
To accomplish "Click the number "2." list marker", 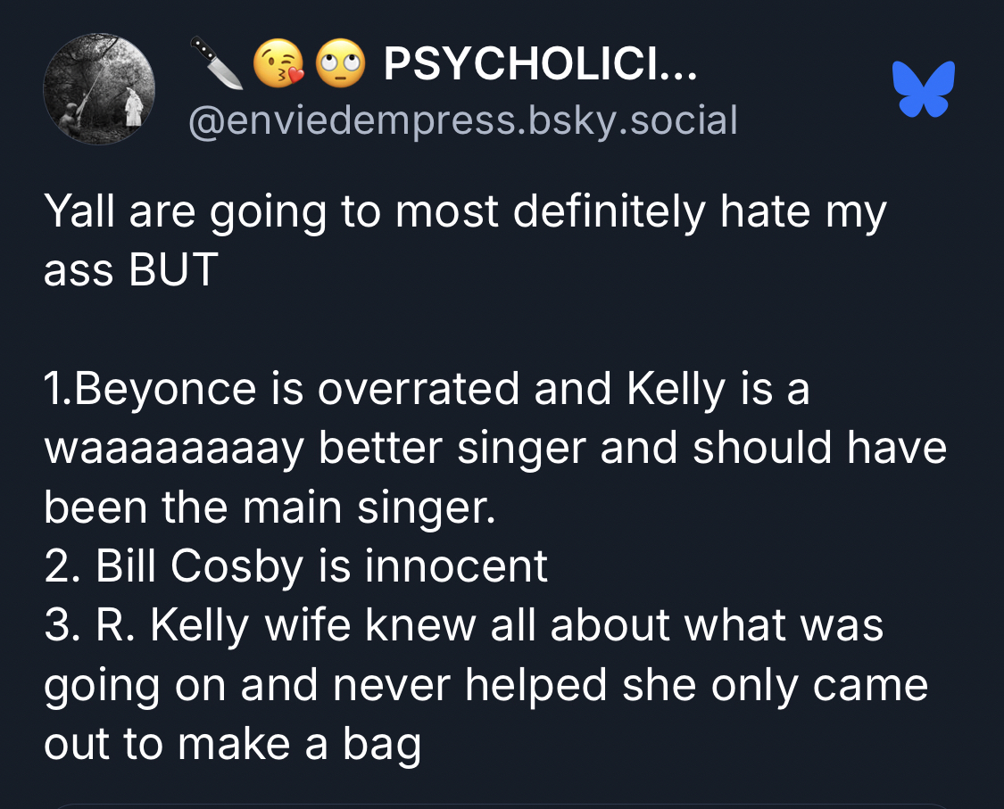I will pos(62,565).
